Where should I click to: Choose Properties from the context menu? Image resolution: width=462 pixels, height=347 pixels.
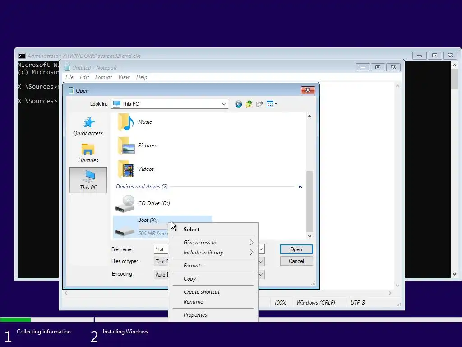point(213,315)
